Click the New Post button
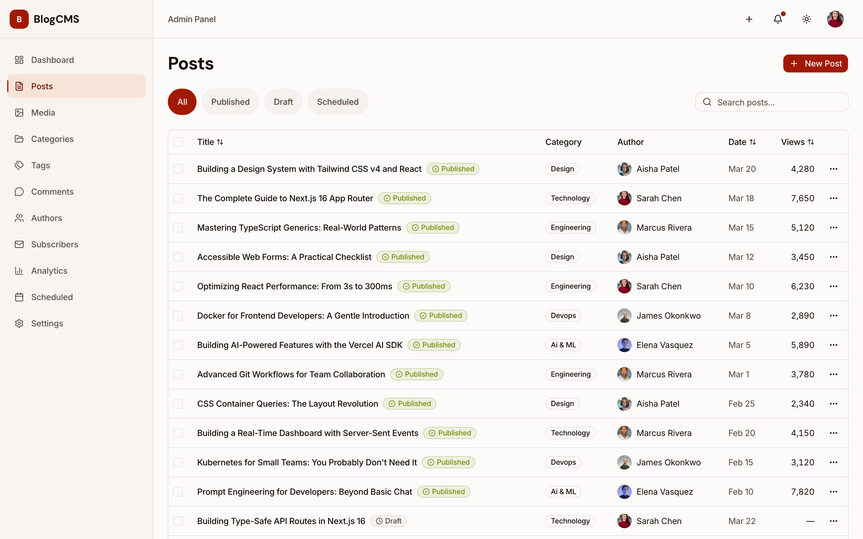The image size is (863, 539). pos(815,63)
